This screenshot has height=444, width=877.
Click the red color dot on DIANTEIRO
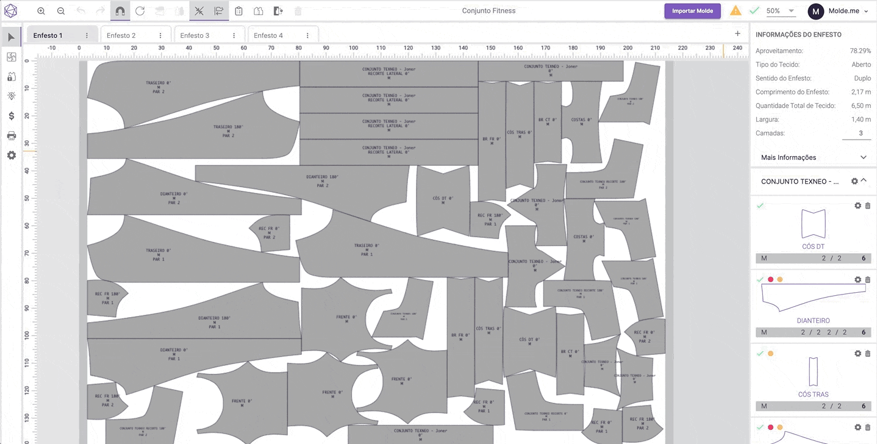[x=770, y=279]
